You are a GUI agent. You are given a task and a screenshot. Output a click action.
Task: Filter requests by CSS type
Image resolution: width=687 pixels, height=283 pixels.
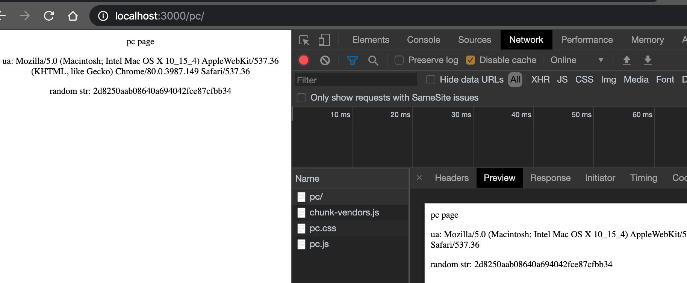(584, 80)
